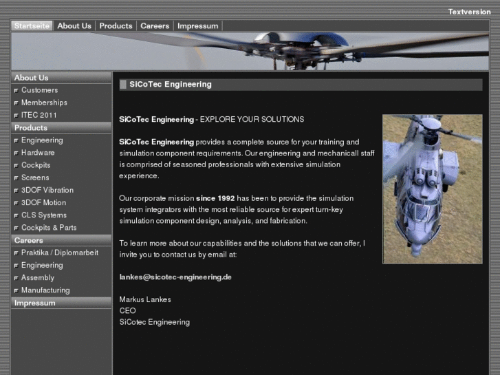Click the bullet icon next to Manufacturing
500x375 pixels.
pyautogui.click(x=17, y=291)
